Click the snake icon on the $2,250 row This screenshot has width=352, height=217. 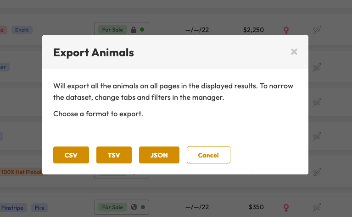point(317,30)
